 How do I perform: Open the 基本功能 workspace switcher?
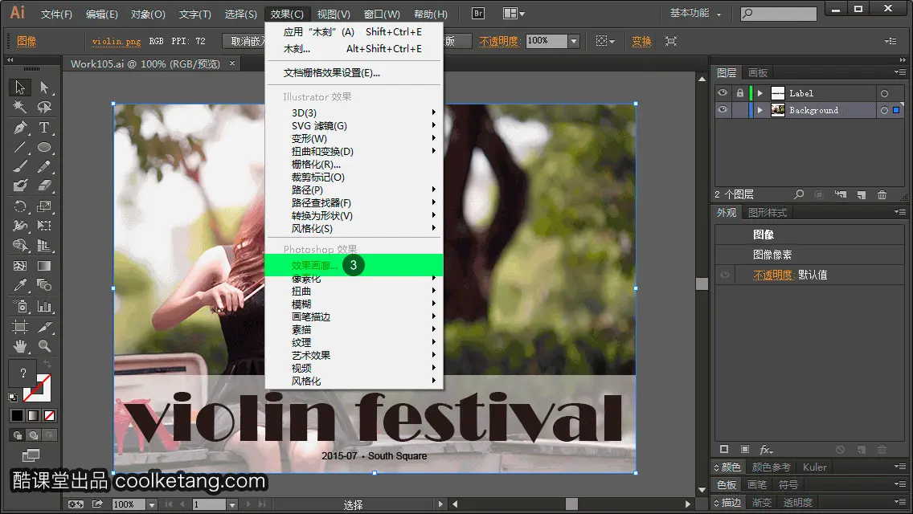(695, 13)
